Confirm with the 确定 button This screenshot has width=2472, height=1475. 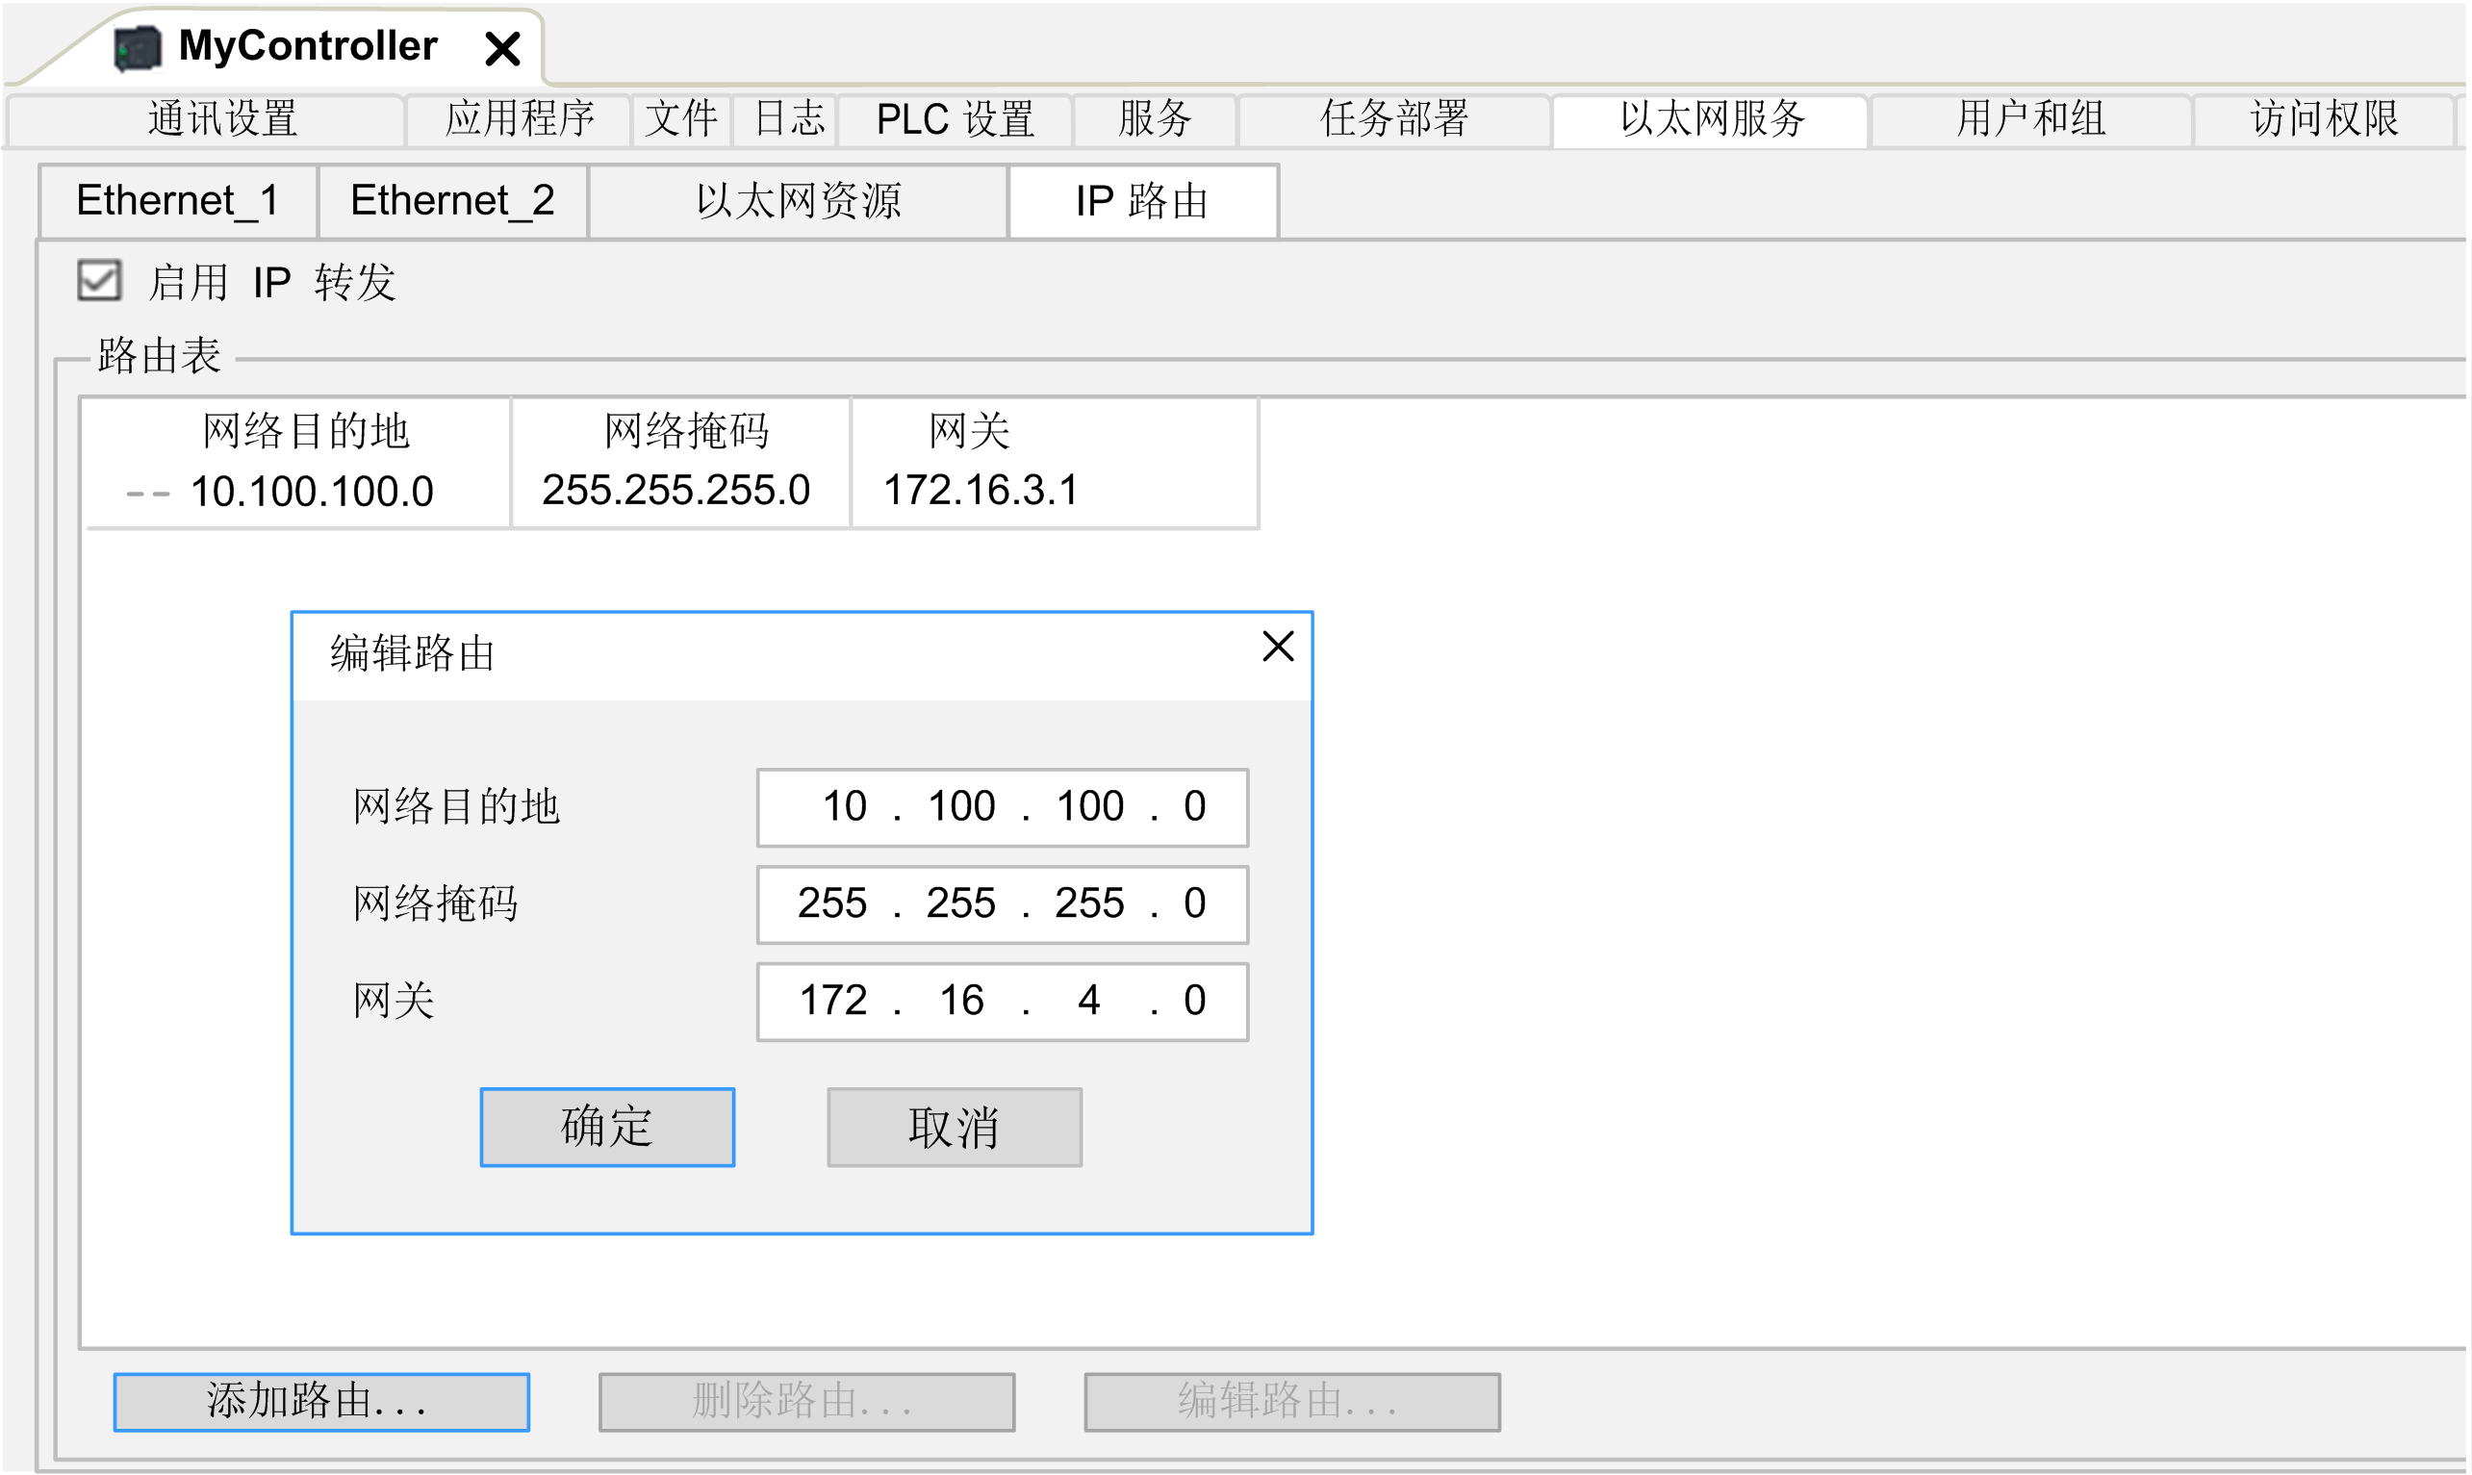607,1127
